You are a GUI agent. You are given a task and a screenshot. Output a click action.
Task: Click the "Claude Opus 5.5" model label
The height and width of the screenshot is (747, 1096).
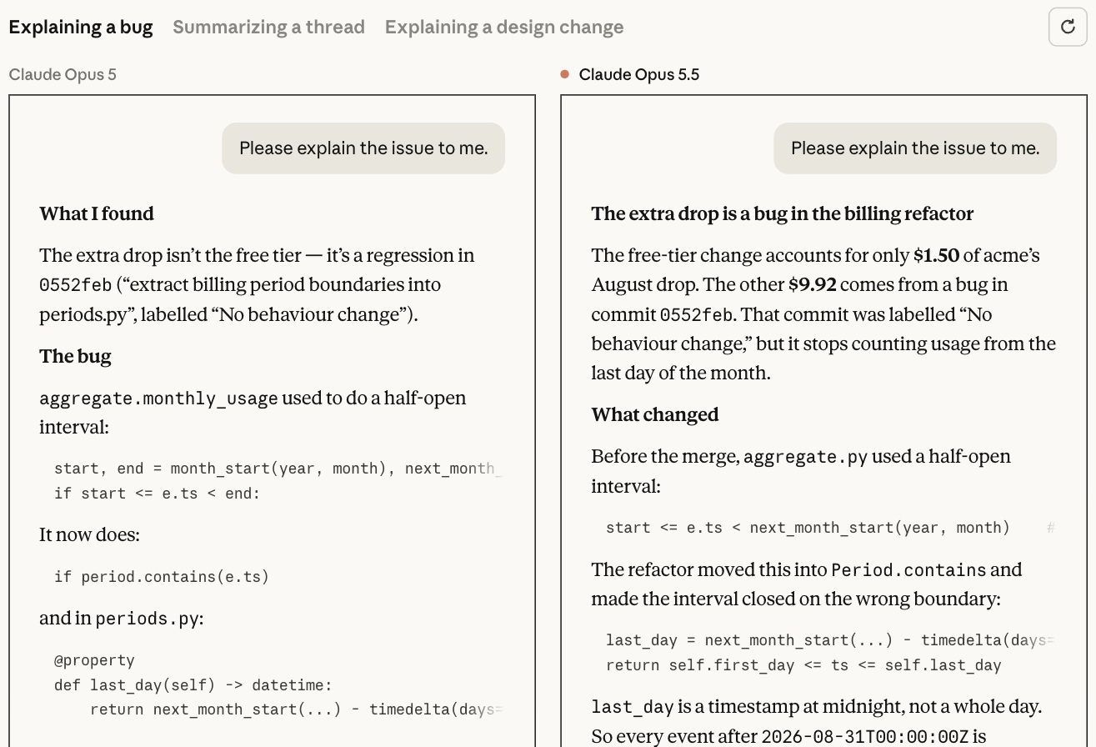[639, 74]
